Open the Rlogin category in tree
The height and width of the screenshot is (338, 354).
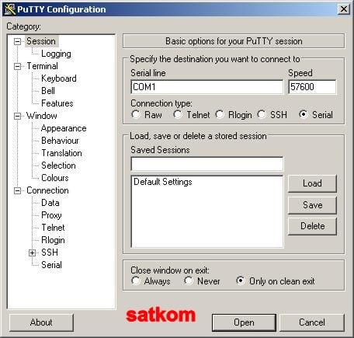point(53,240)
